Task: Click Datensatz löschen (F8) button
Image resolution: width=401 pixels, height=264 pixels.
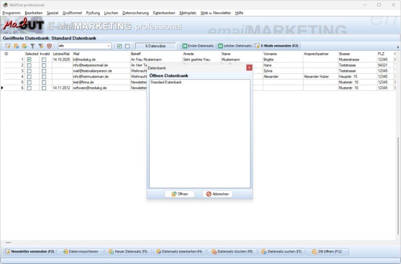Action: click(231, 251)
